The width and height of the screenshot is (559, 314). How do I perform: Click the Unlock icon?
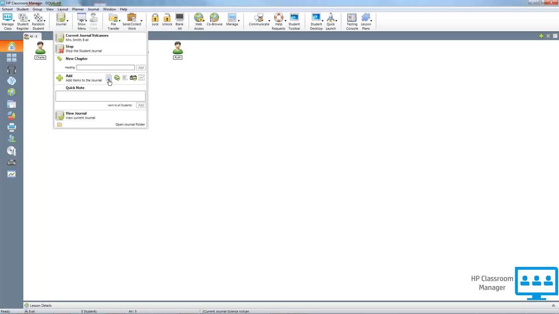167,20
